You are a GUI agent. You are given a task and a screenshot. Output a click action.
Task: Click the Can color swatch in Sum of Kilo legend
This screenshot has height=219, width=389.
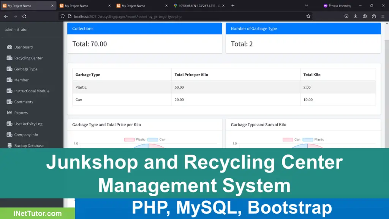pyautogui.click(x=288, y=140)
